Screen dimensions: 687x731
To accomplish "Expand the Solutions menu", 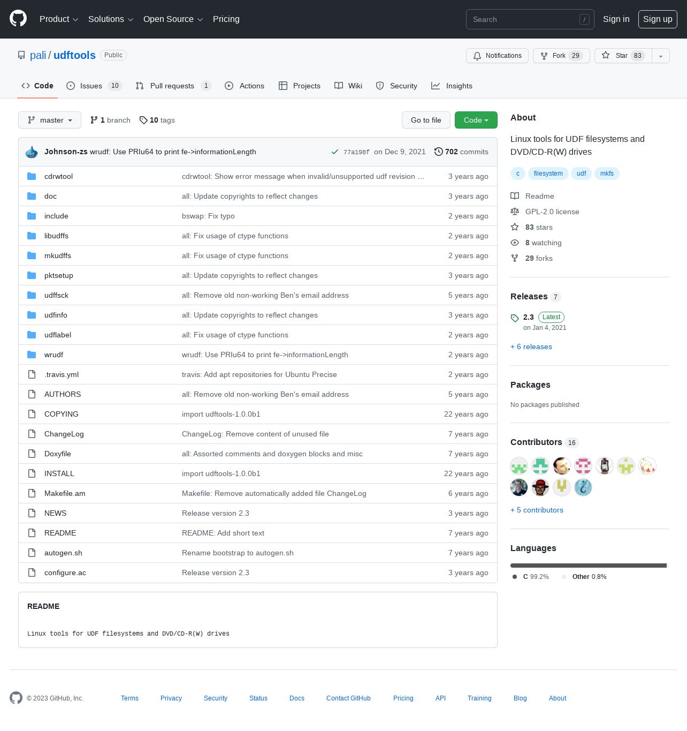I will [x=111, y=19].
